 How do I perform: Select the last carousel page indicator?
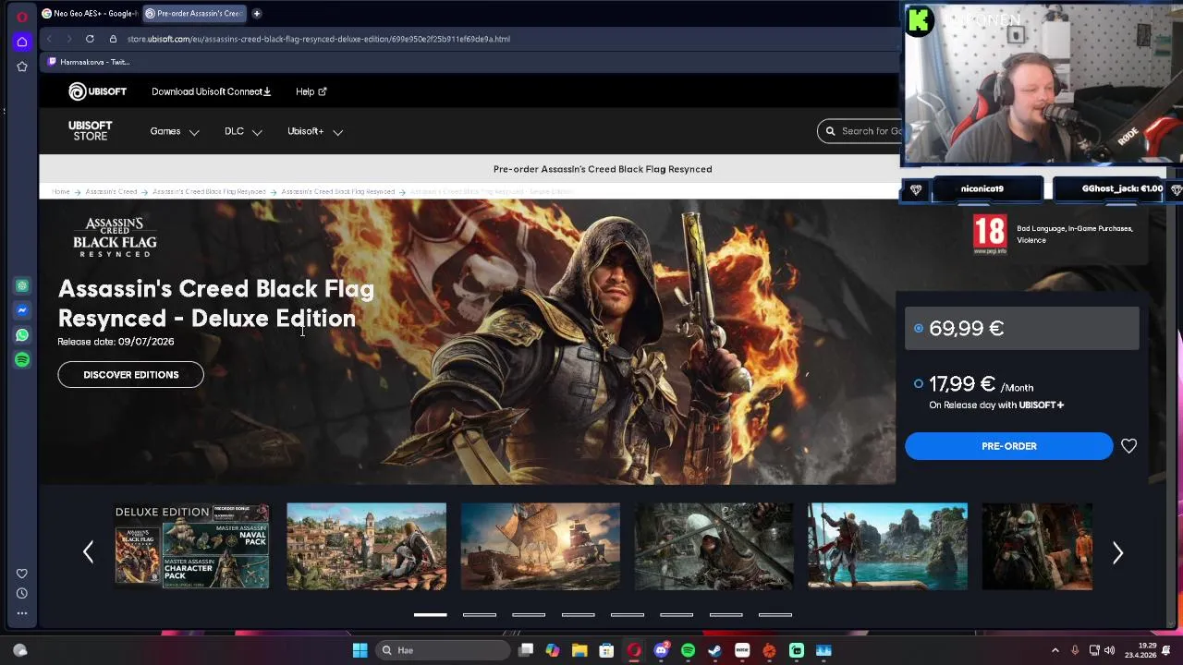tap(775, 614)
